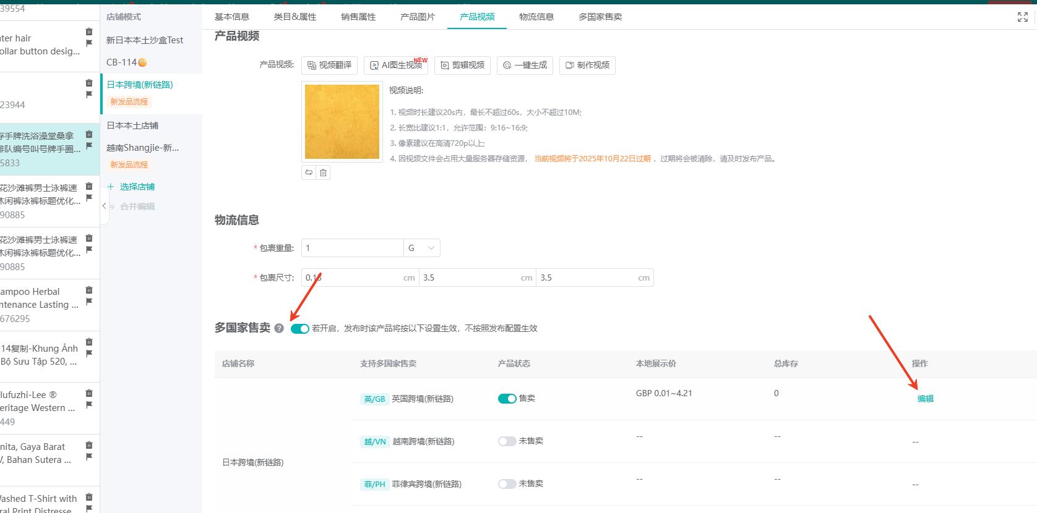Click 编辑 link for the UK store row

[925, 399]
